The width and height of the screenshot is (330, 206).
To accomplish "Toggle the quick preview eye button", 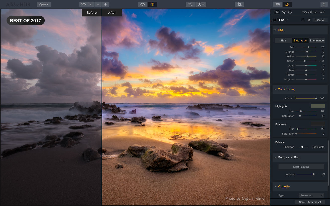I will coord(142,4).
